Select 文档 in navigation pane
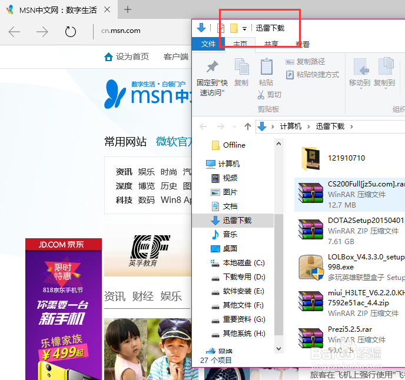Viewport: 405px width, 380px height. (x=224, y=206)
